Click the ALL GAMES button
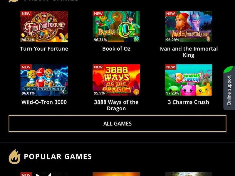The height and width of the screenshot is (176, 235). coord(117,123)
